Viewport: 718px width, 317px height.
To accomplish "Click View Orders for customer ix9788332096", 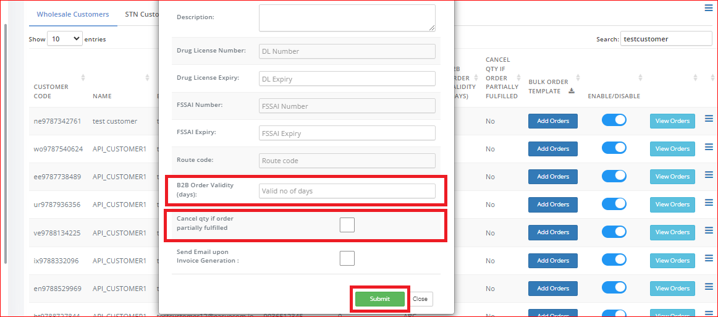I will (672, 261).
